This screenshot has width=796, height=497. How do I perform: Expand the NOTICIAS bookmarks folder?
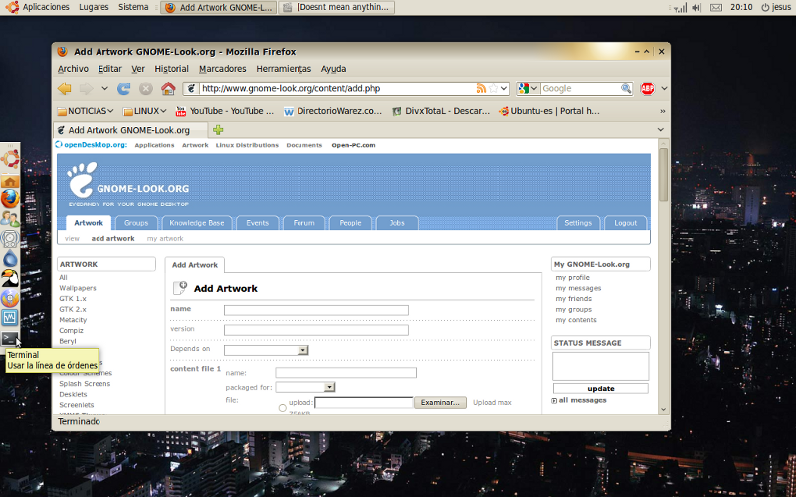86,111
